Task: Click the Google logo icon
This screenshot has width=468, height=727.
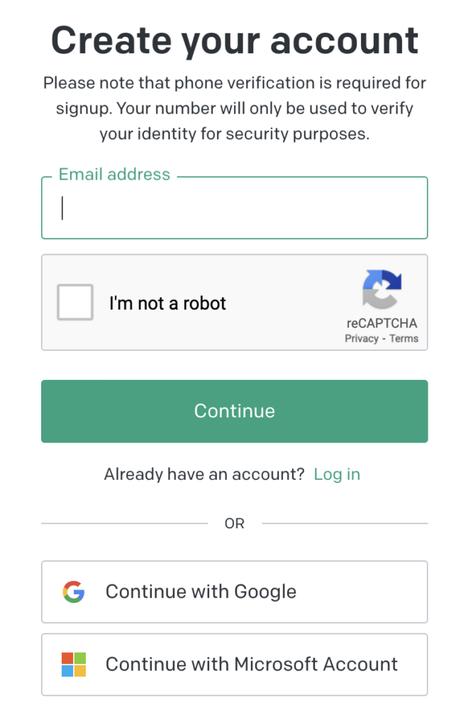Action: [73, 591]
